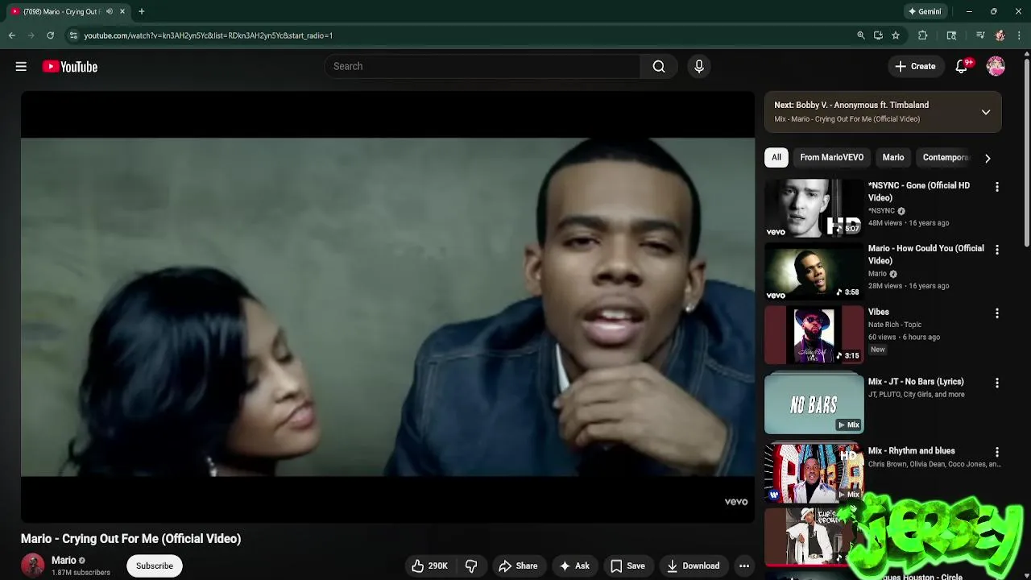This screenshot has width=1031, height=580.
Task: Go to the YouTube home logo
Action: click(70, 67)
